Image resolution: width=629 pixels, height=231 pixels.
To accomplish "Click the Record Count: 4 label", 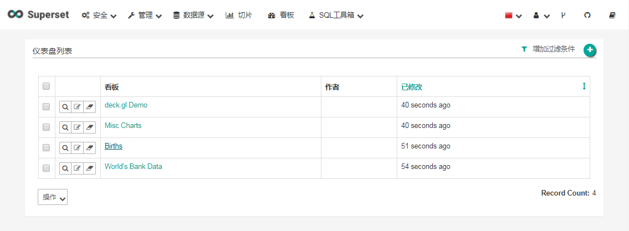I will click(x=569, y=193).
